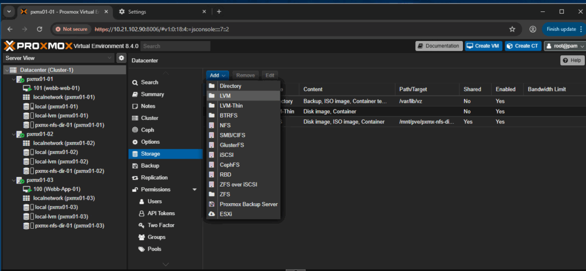Screen dimensions: 586x271
Task: Click the VM icon for 100 (Webb-App-01)
Action: click(27, 189)
